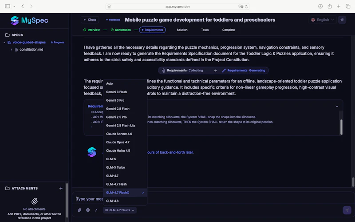Click the app.myspec.dev address bar
This screenshot has height=222, width=355.
(177, 7)
